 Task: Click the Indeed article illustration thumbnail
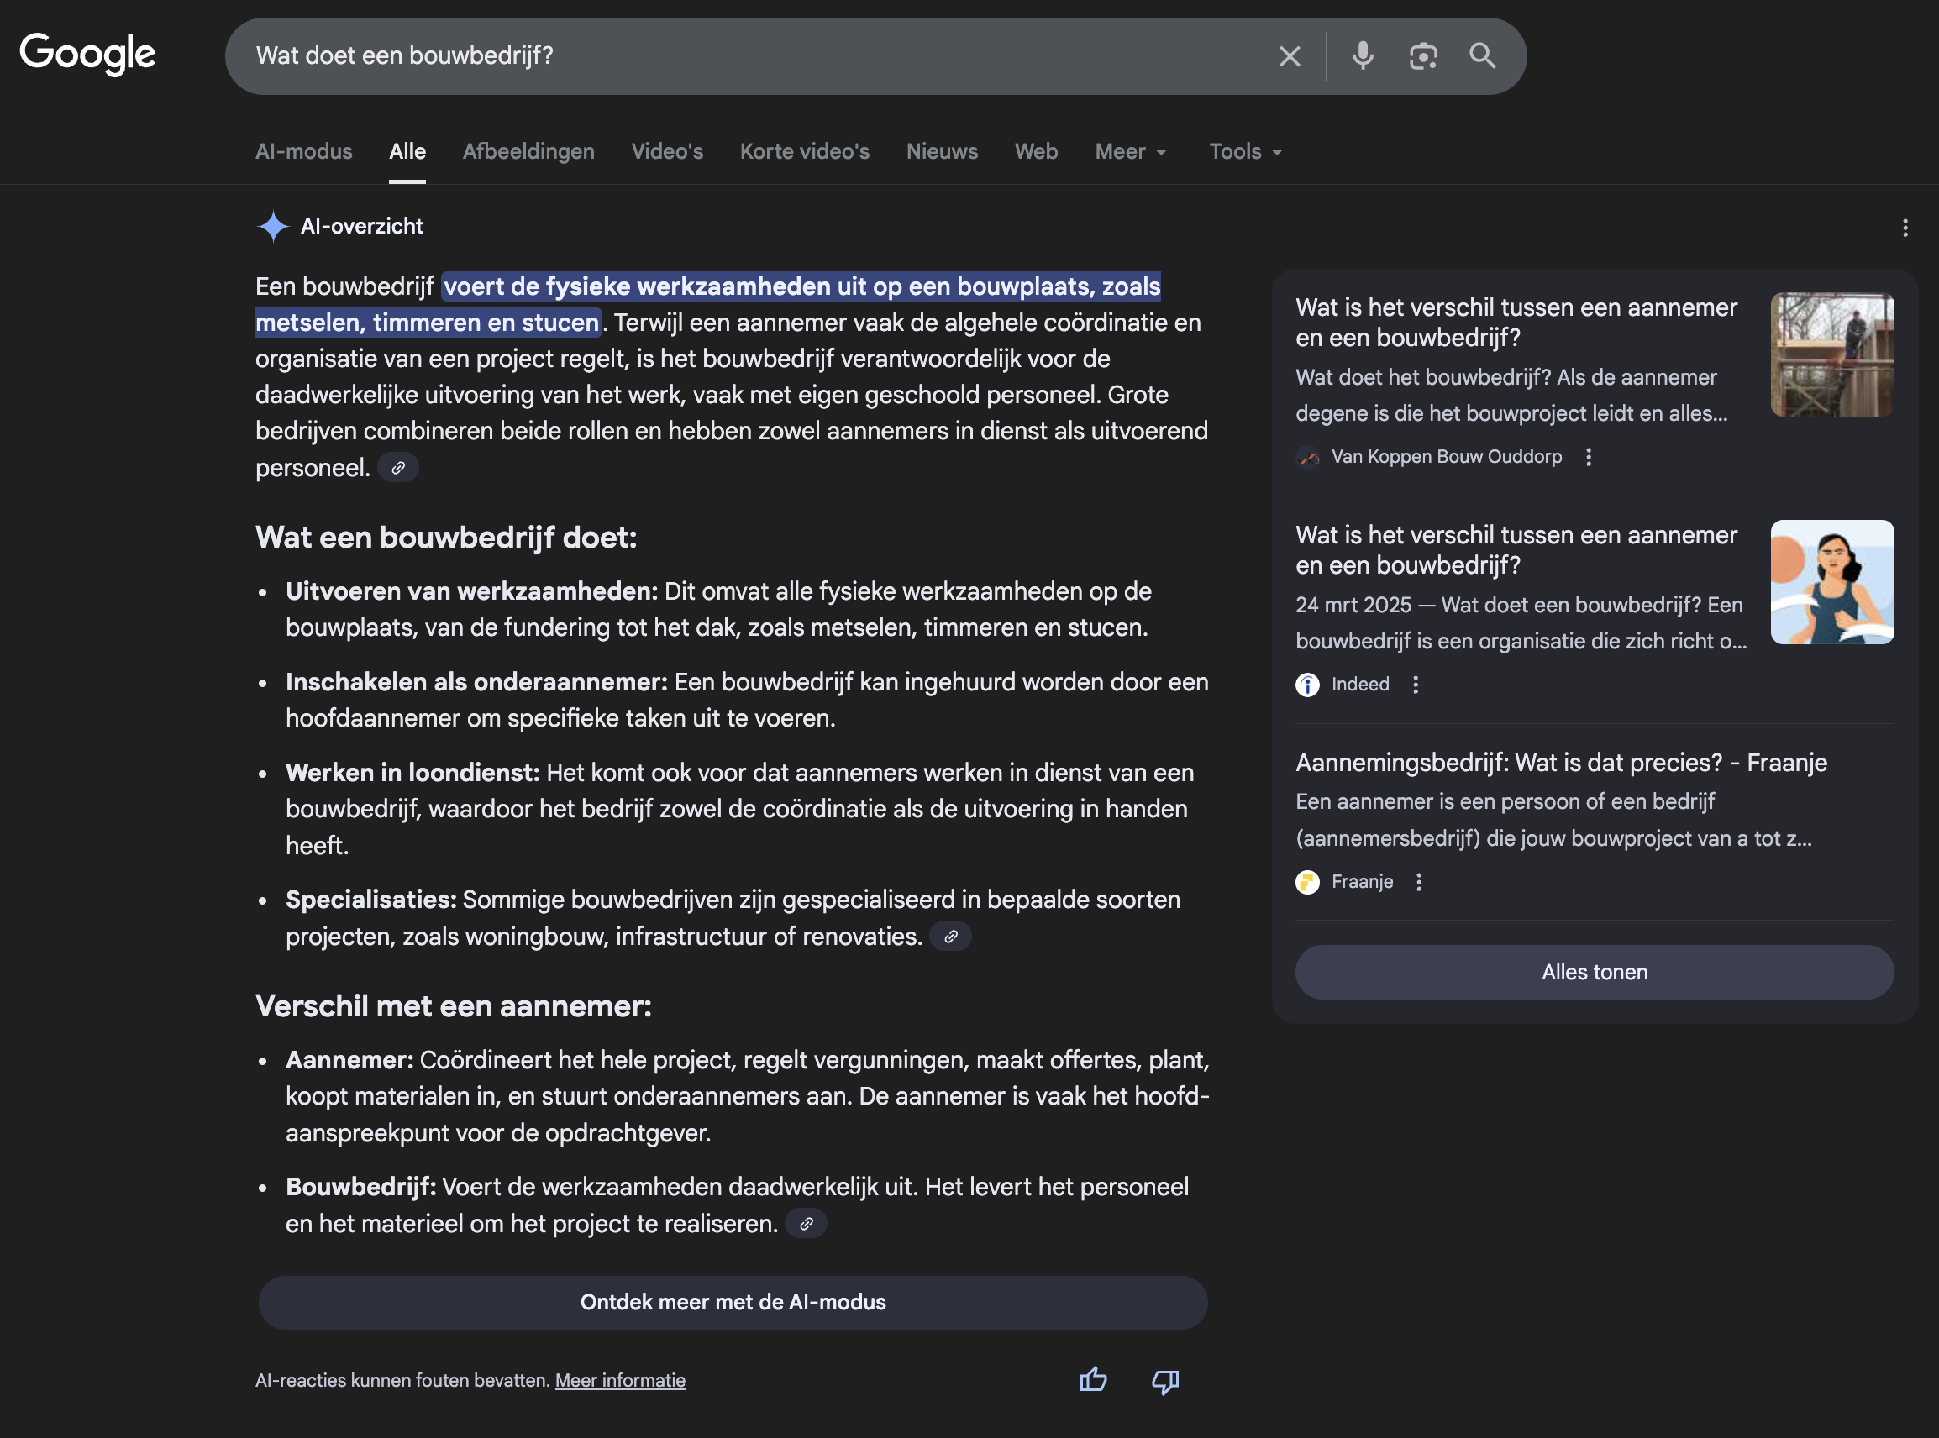(1832, 582)
